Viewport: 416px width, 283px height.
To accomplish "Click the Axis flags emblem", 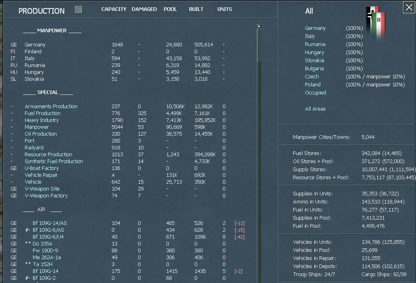I will point(376,23).
